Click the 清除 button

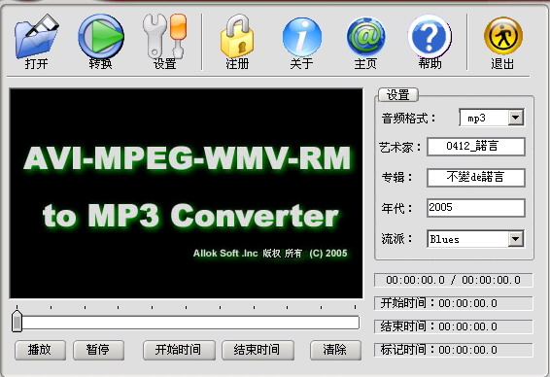(x=335, y=350)
